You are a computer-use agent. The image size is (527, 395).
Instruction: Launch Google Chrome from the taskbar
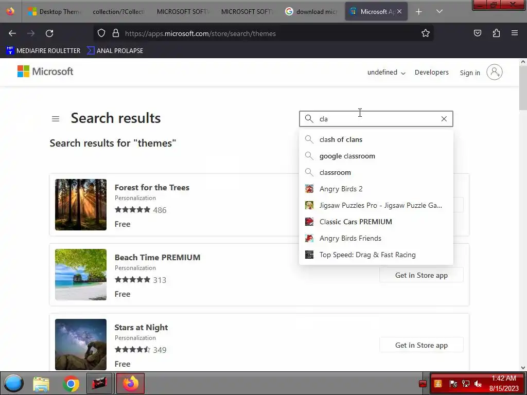point(71,383)
